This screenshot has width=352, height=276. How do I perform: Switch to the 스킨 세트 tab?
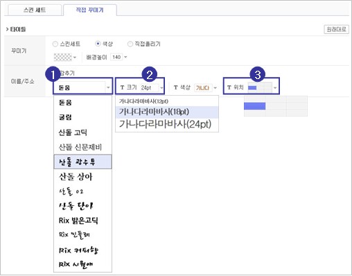point(35,10)
